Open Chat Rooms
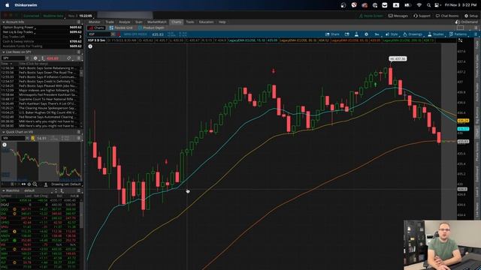Viewport: 481px width, 270px height. point(447,16)
